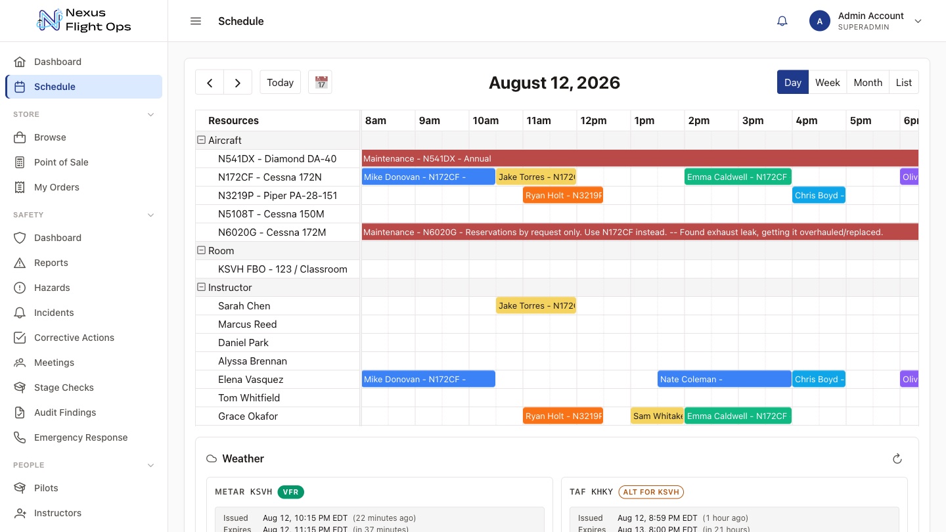Open Meetings page

click(x=83, y=363)
